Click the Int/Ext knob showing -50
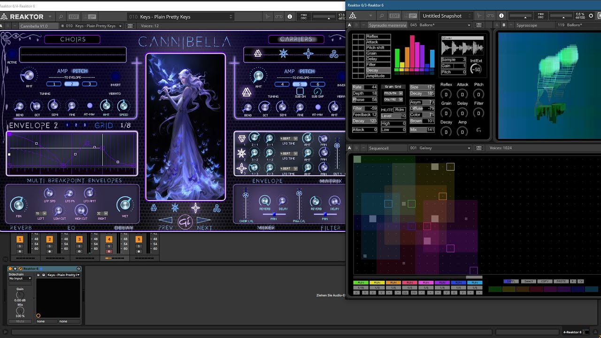The height and width of the screenshot is (338, 601). [x=477, y=69]
